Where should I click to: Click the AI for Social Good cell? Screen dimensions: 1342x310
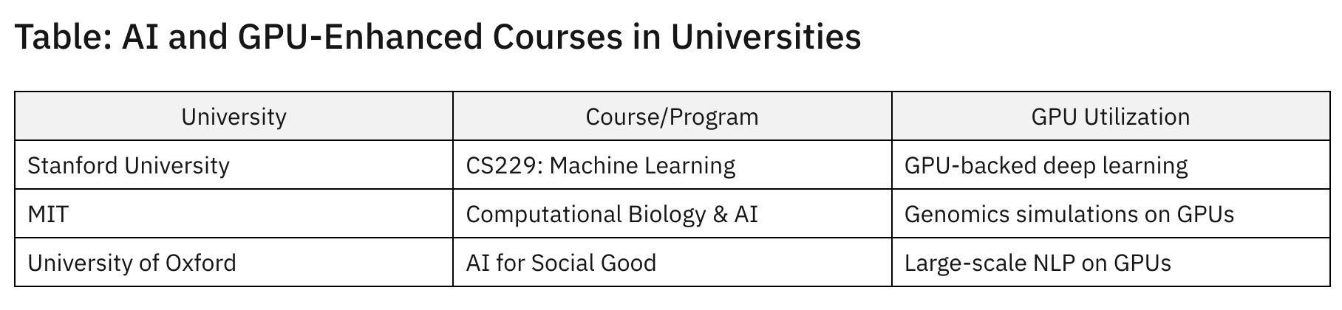click(x=561, y=263)
